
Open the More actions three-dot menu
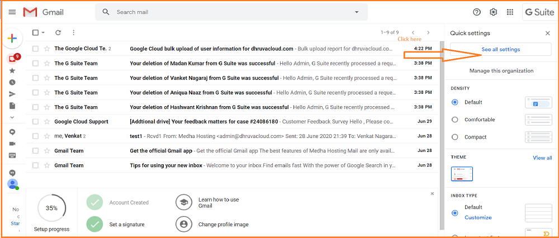pyautogui.click(x=73, y=33)
